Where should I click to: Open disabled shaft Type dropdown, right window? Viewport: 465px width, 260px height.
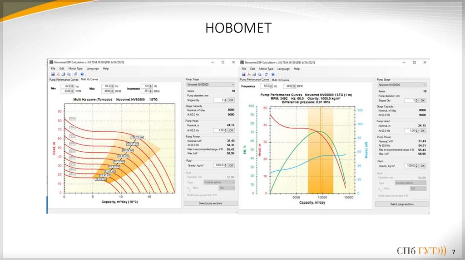pyautogui.click(x=411, y=183)
